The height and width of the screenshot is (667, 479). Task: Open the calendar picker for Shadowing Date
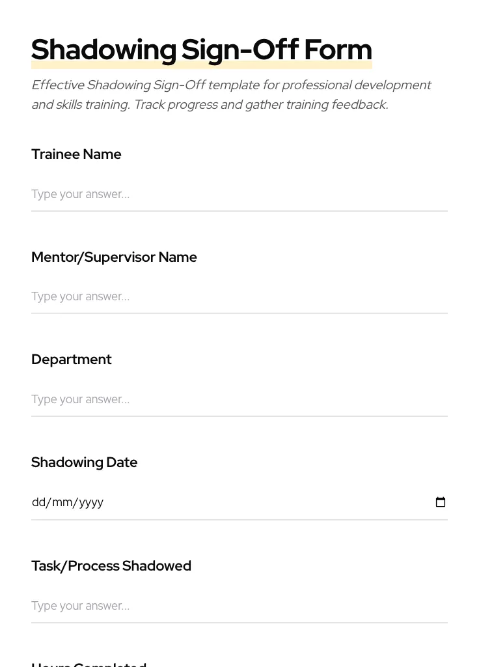coord(441,502)
